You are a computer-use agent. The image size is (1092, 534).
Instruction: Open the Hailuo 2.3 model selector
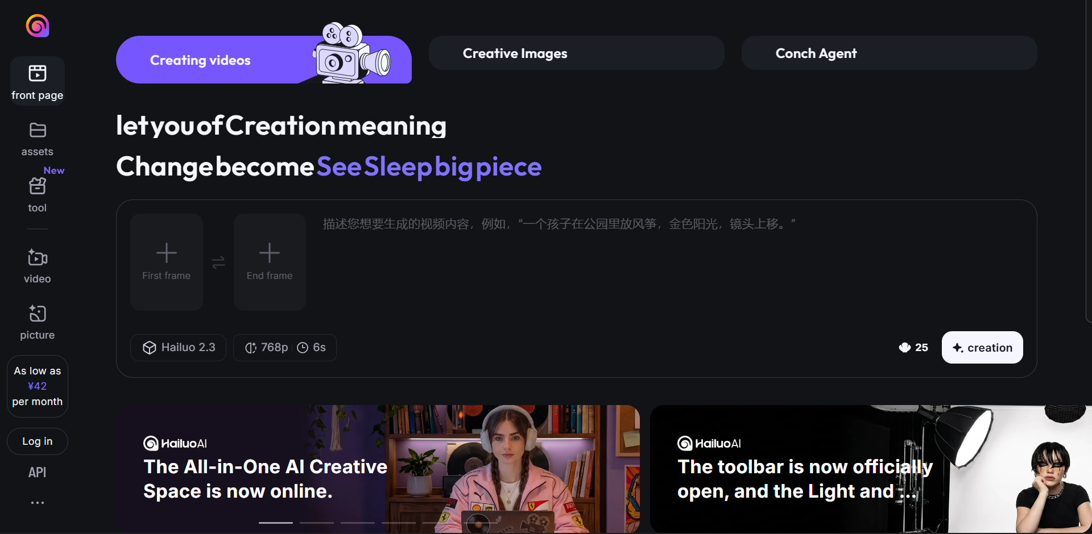pyautogui.click(x=179, y=348)
